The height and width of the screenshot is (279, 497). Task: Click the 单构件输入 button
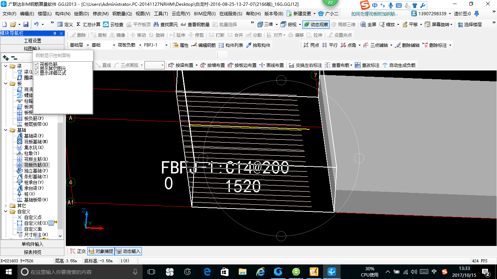click(x=32, y=244)
